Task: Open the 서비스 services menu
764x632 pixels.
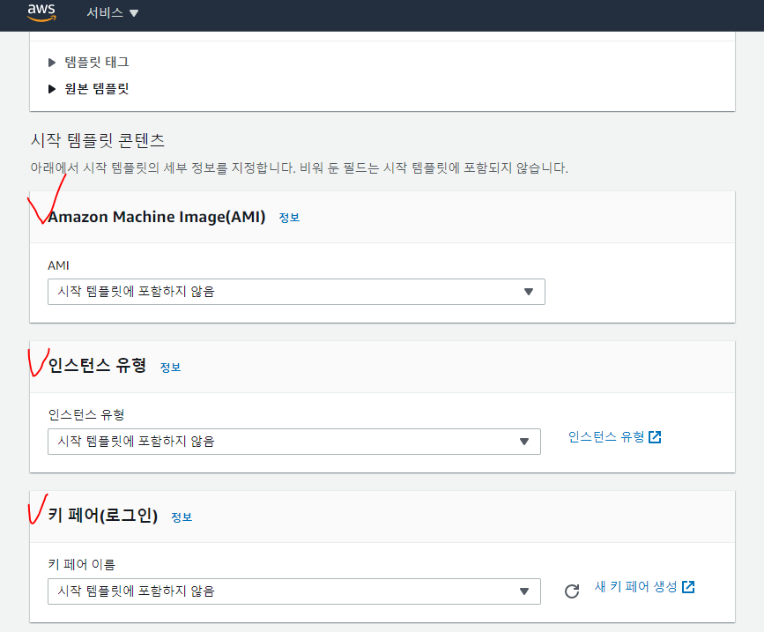Action: click(x=113, y=13)
